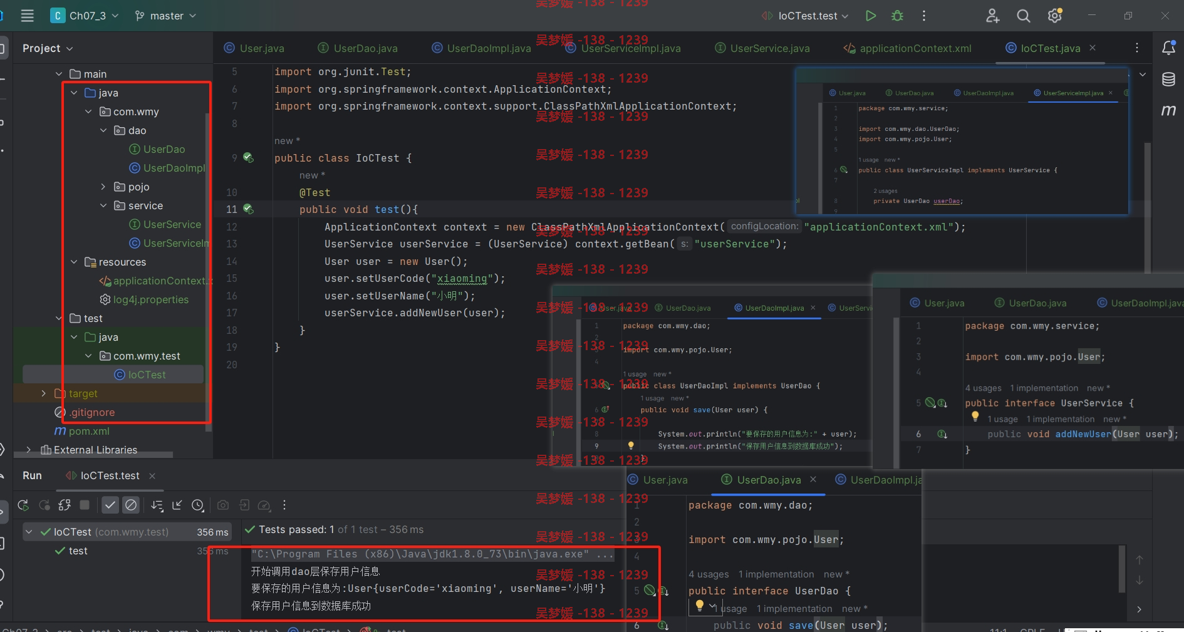The width and height of the screenshot is (1184, 632).
Task: Open pom.xml in project tree
Action: pos(82,431)
